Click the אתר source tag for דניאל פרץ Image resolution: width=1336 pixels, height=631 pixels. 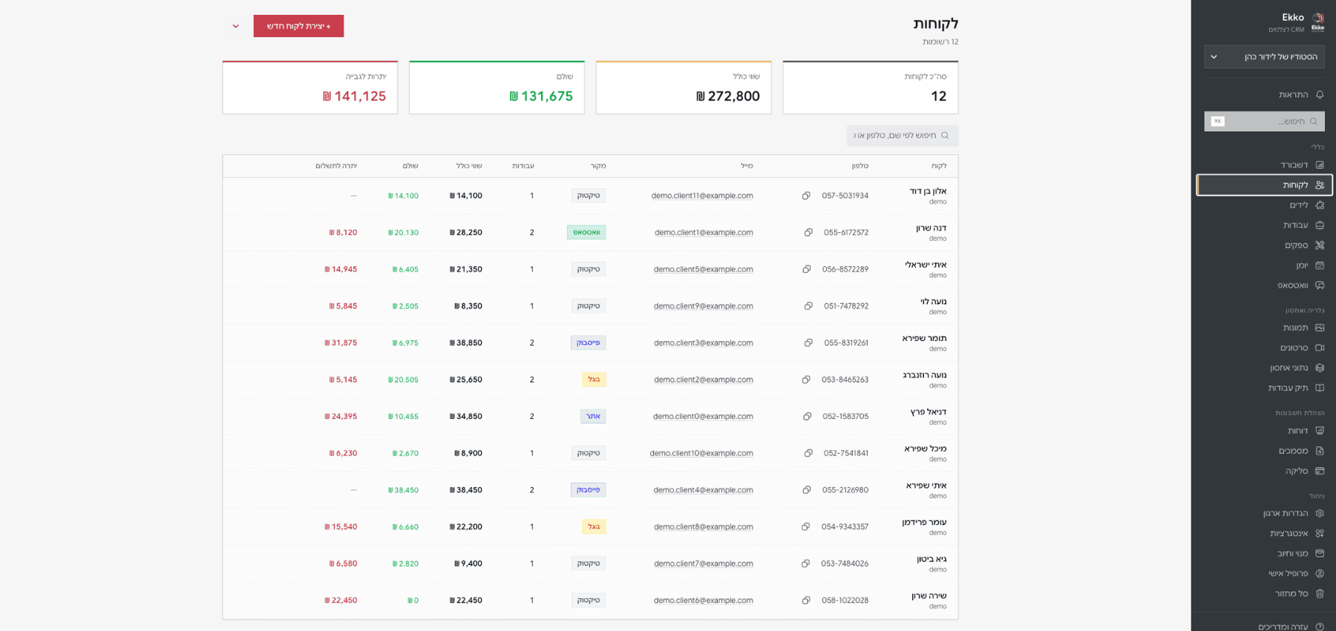[x=593, y=416]
